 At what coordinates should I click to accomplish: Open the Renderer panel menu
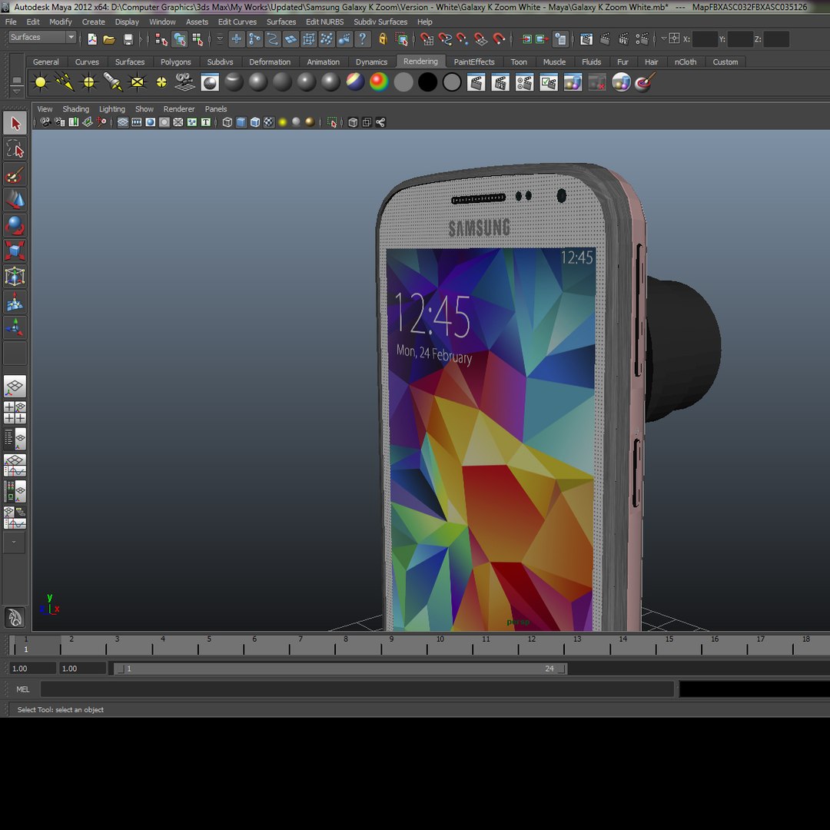click(x=179, y=109)
